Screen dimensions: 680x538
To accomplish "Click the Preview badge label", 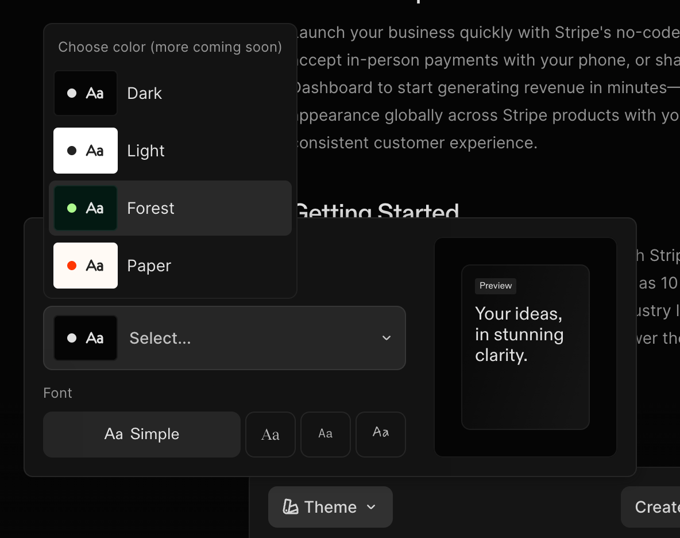I will click(496, 286).
